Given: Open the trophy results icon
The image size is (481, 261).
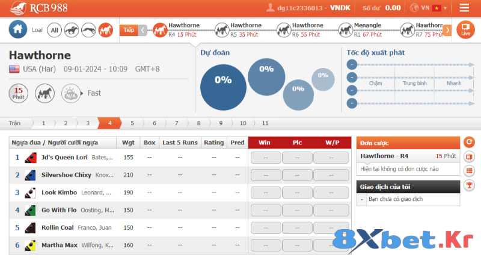Looking at the screenshot, I should [x=470, y=185].
